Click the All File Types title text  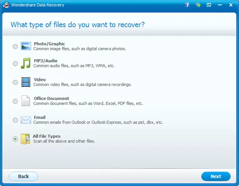(47, 136)
